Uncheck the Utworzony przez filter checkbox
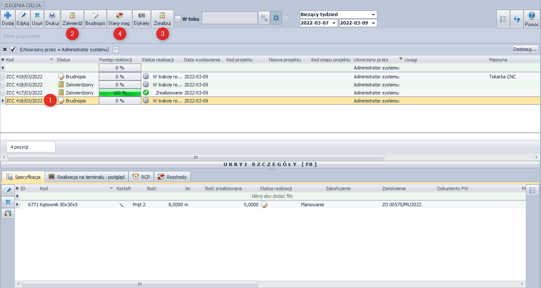Image resolution: width=541 pixels, height=288 pixels. 13,49
